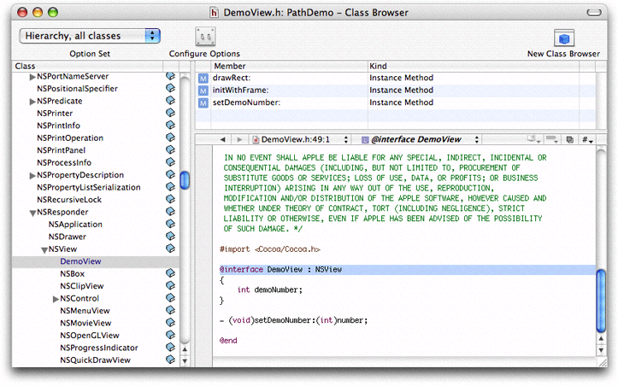This screenshot has width=618, height=386.
Task: Click the method icon beside drawRect:
Action: (x=203, y=78)
